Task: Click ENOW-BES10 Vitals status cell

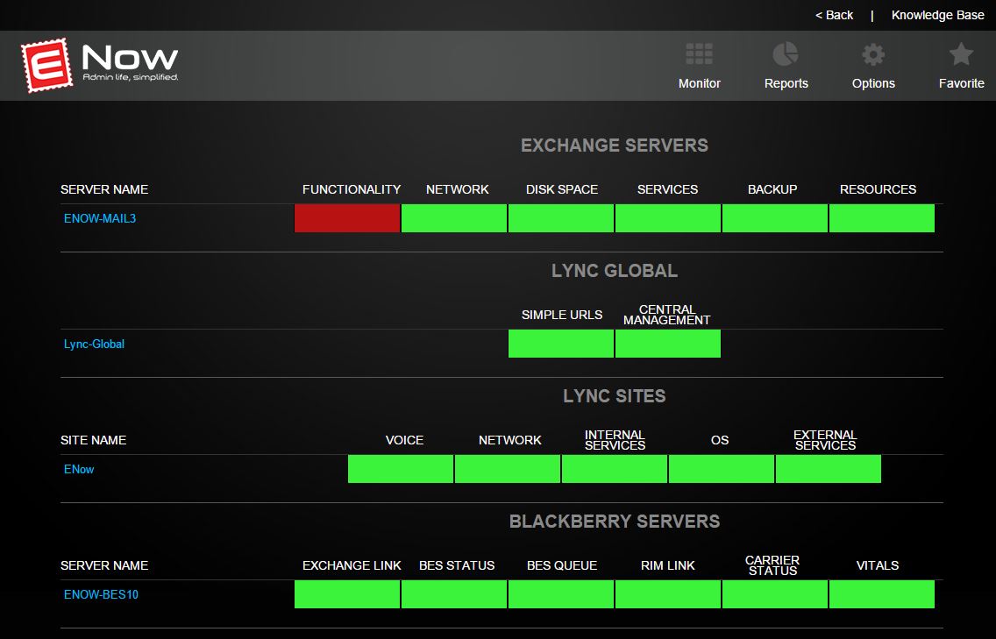Action: (x=882, y=594)
